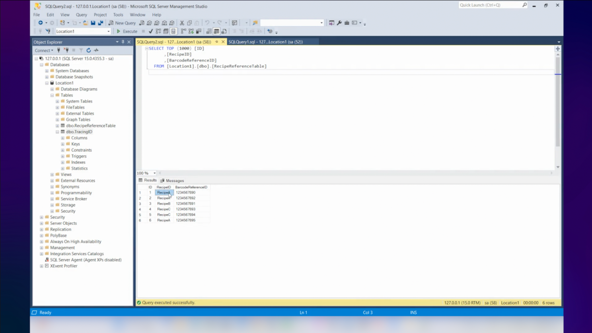Viewport: 592px width, 333px height.
Task: Select the 1234567893 barcode cell
Action: 186,209
